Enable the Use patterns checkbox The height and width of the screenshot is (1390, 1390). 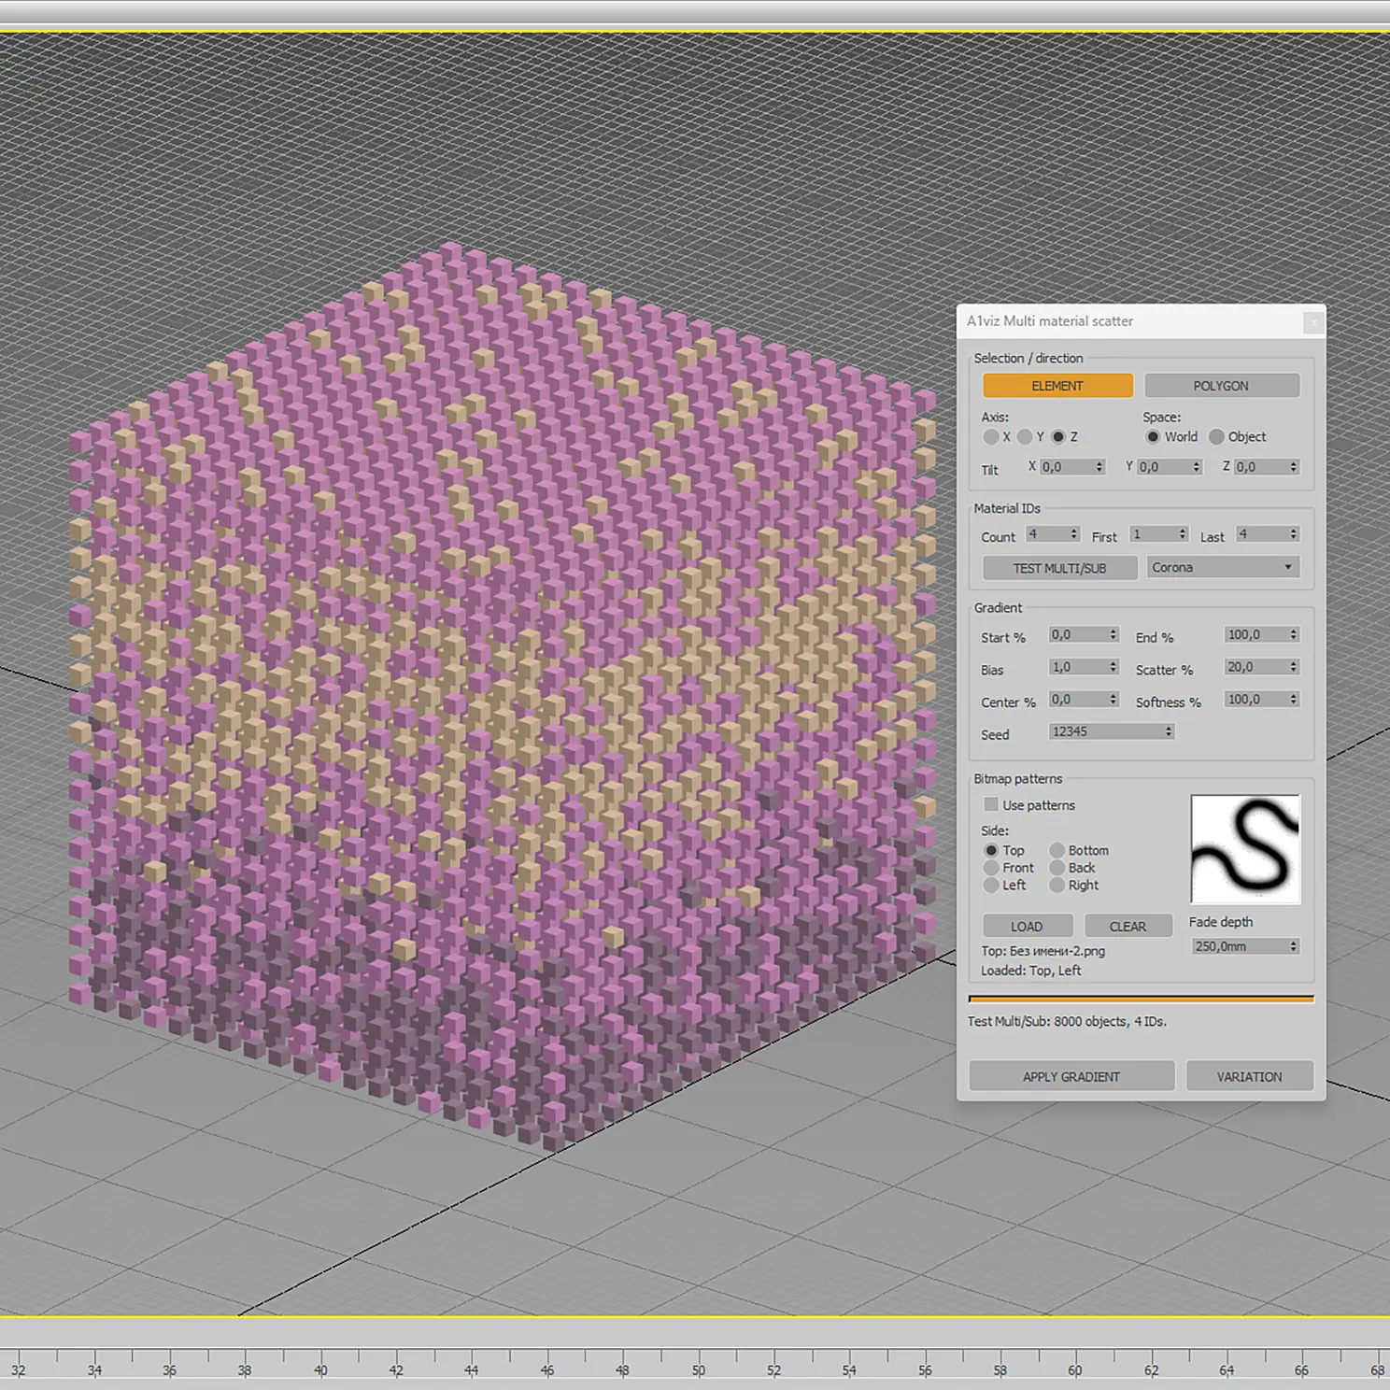point(991,804)
